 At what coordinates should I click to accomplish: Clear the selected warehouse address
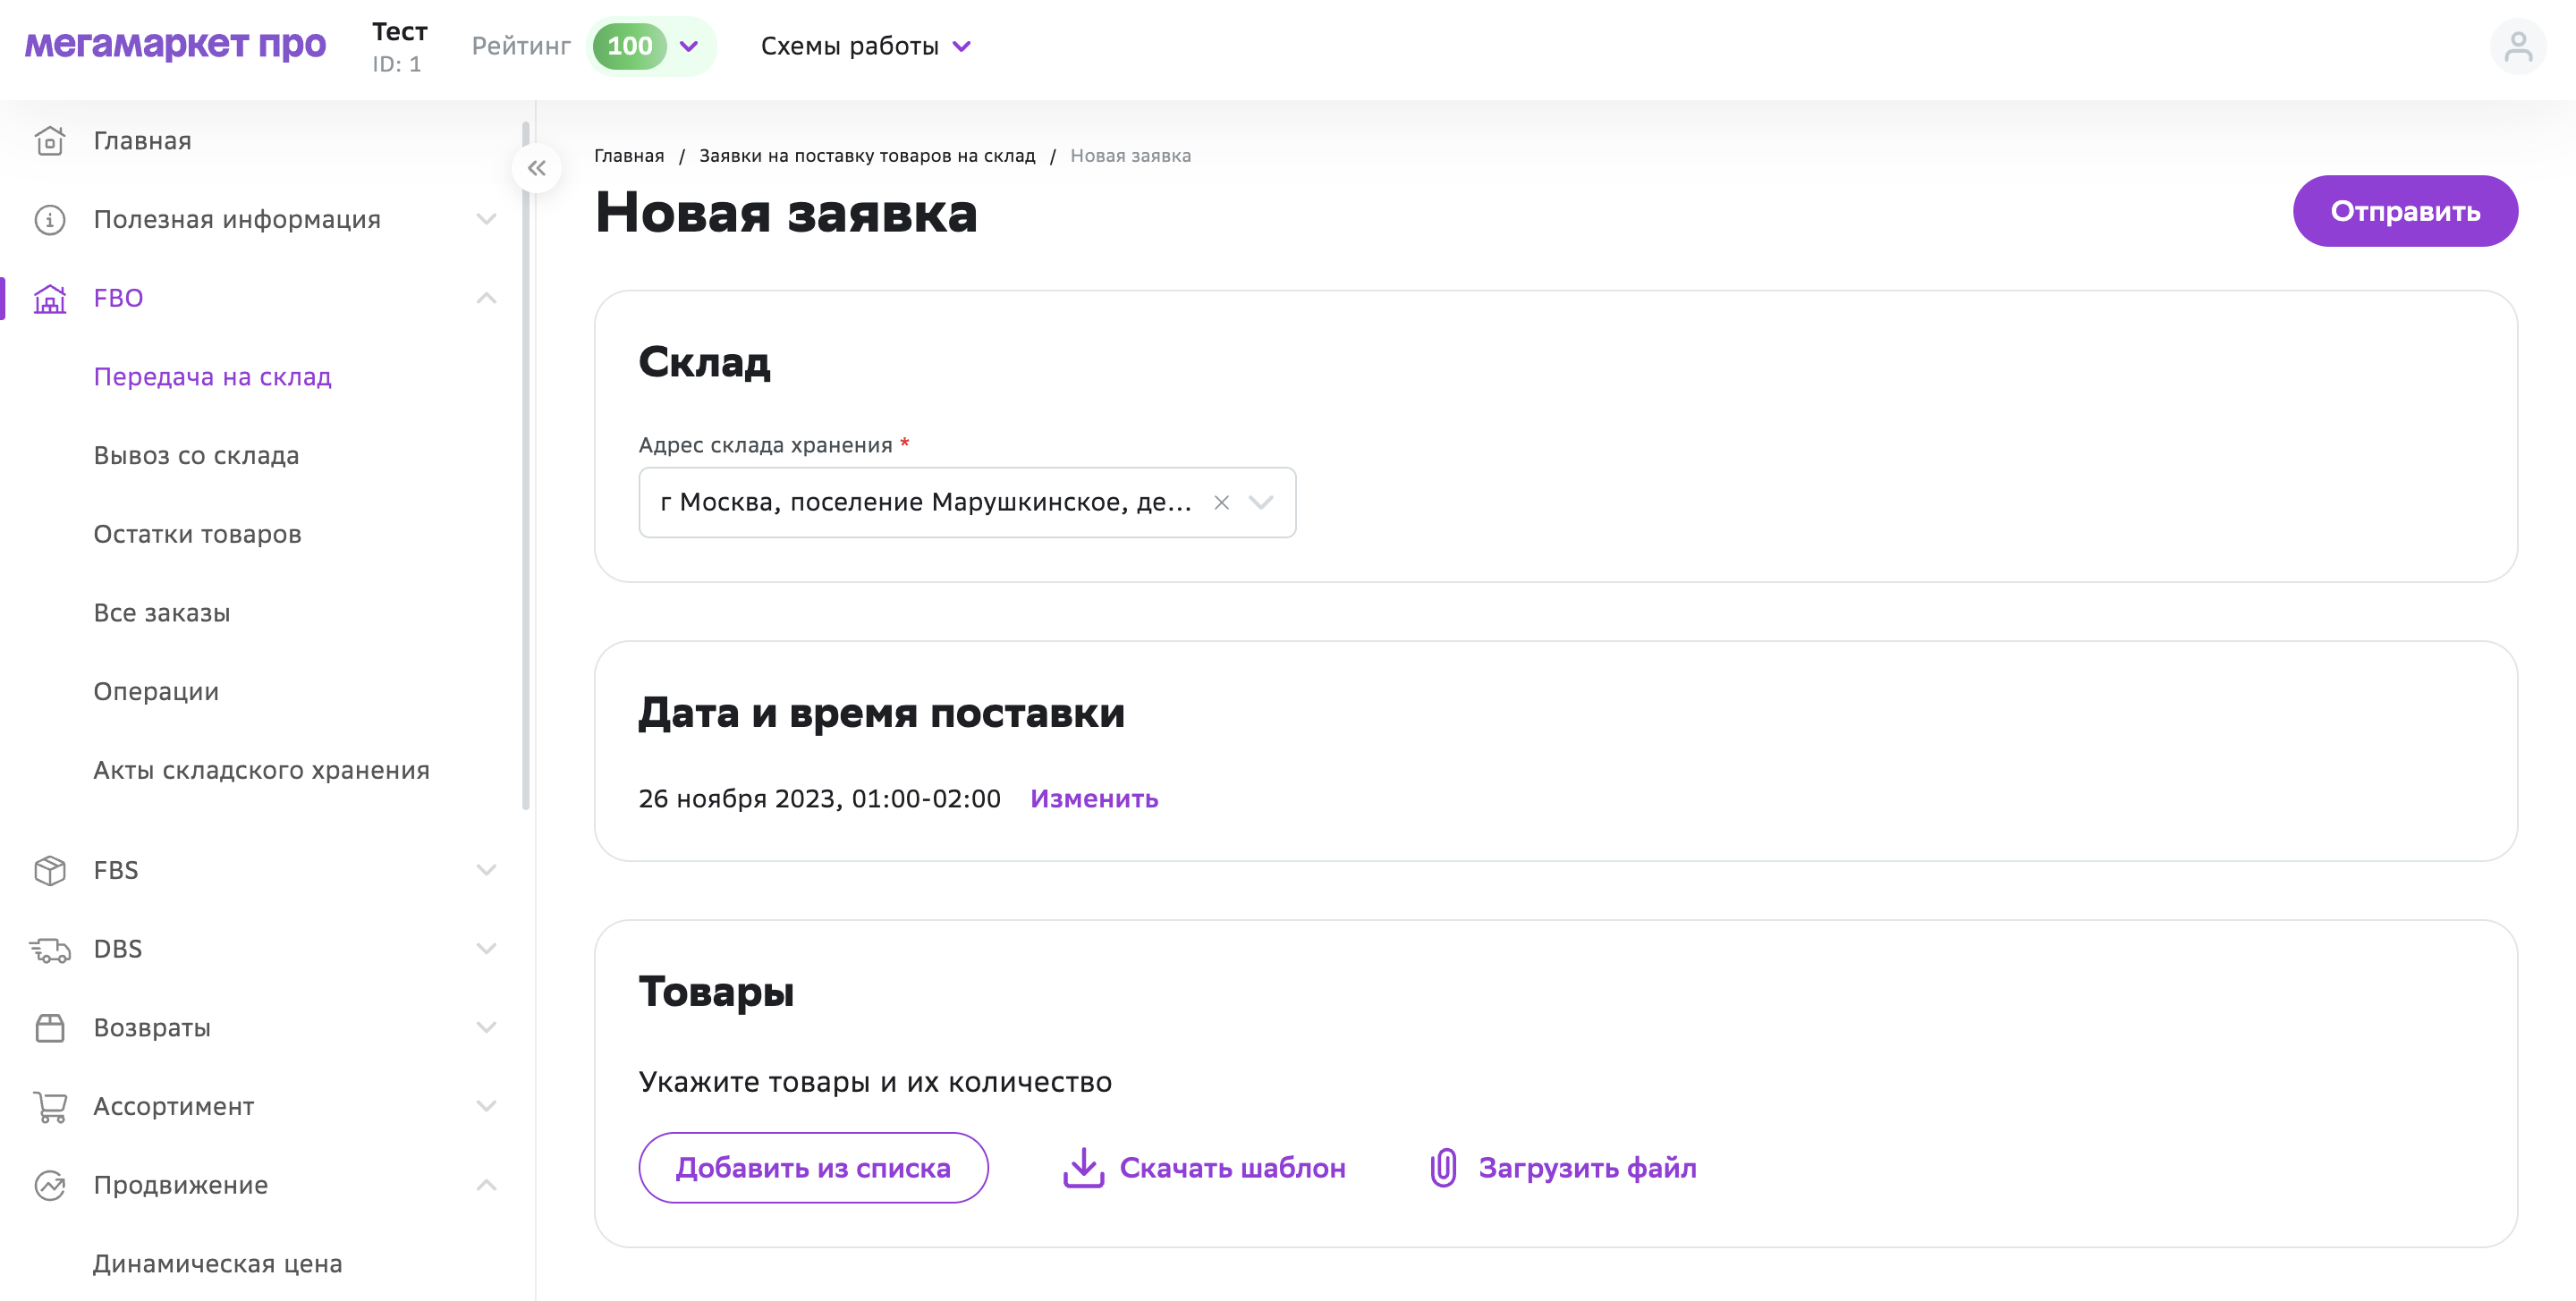point(1221,502)
